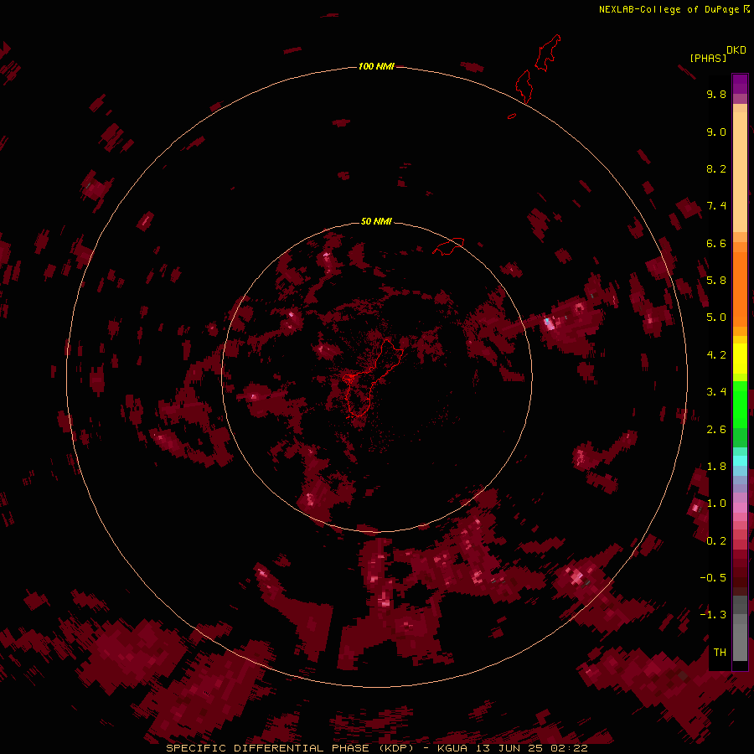The image size is (754, 754).
Task: Click the -0.5 value on the scale
Action: [x=713, y=578]
